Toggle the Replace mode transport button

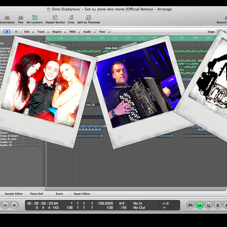click(x=218, y=205)
